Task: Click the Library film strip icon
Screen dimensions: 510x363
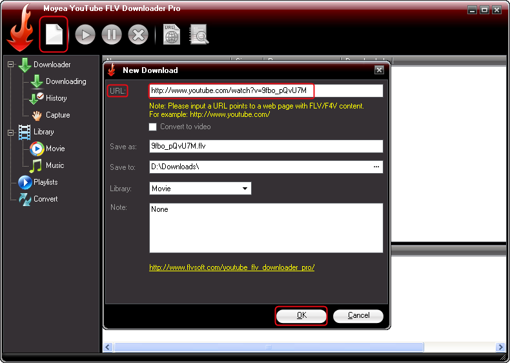Action: (25, 132)
